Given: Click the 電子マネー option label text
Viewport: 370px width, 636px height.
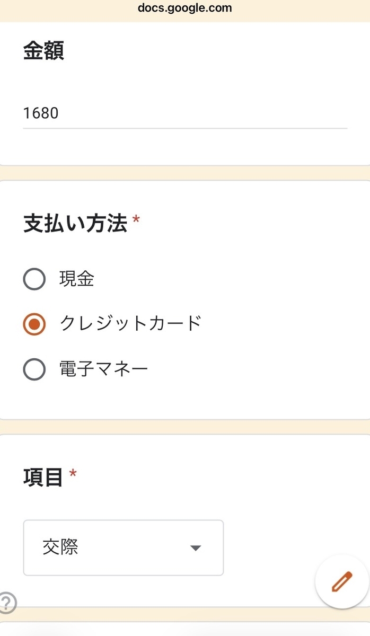Looking at the screenshot, I should (103, 369).
